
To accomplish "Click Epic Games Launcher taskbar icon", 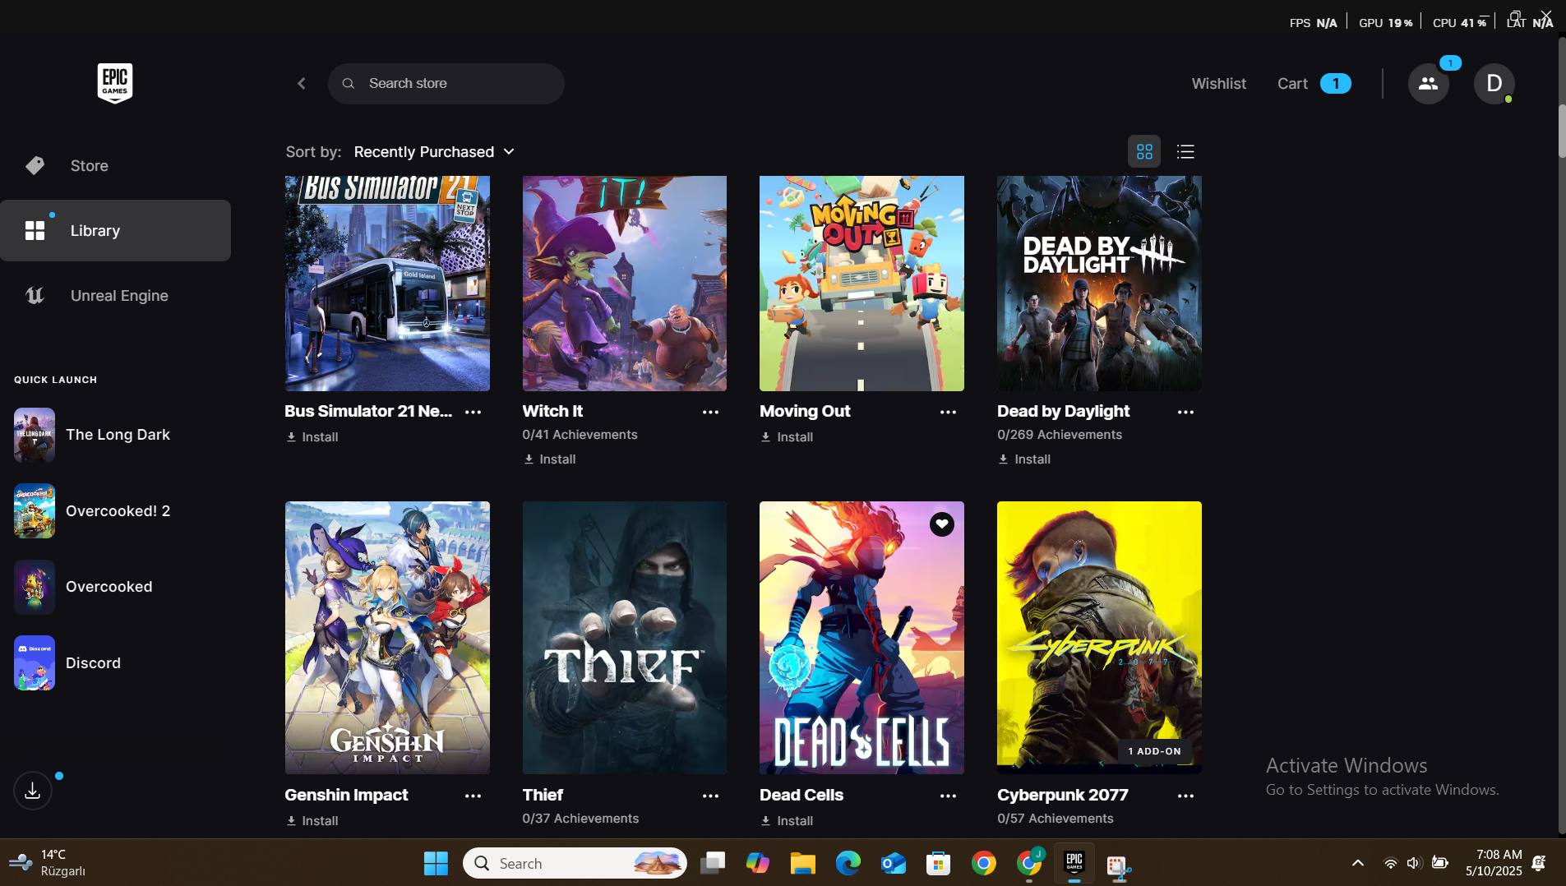I will (x=1074, y=864).
